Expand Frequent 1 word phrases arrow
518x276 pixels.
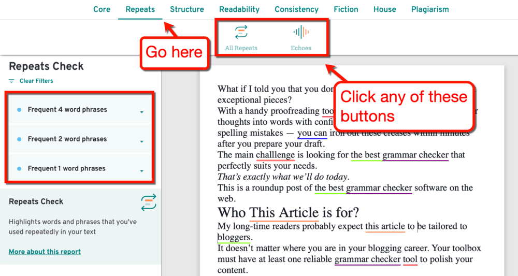(142, 171)
